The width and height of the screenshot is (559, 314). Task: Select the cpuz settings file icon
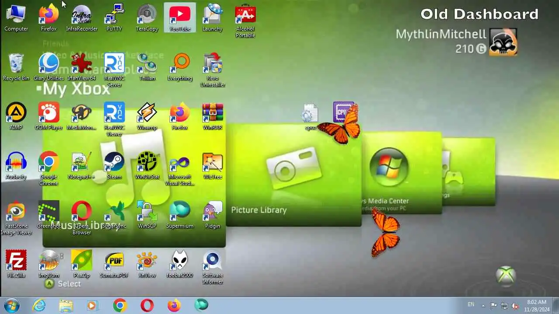[x=310, y=117]
